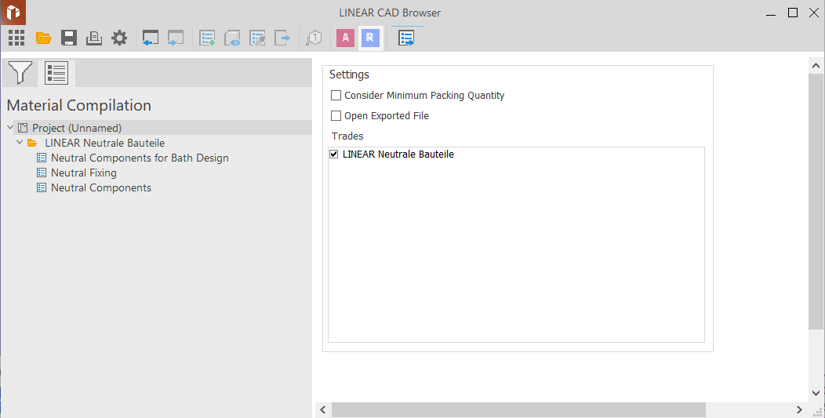Print using the printer icon
Viewport: 825px width, 418px height.
click(x=94, y=38)
